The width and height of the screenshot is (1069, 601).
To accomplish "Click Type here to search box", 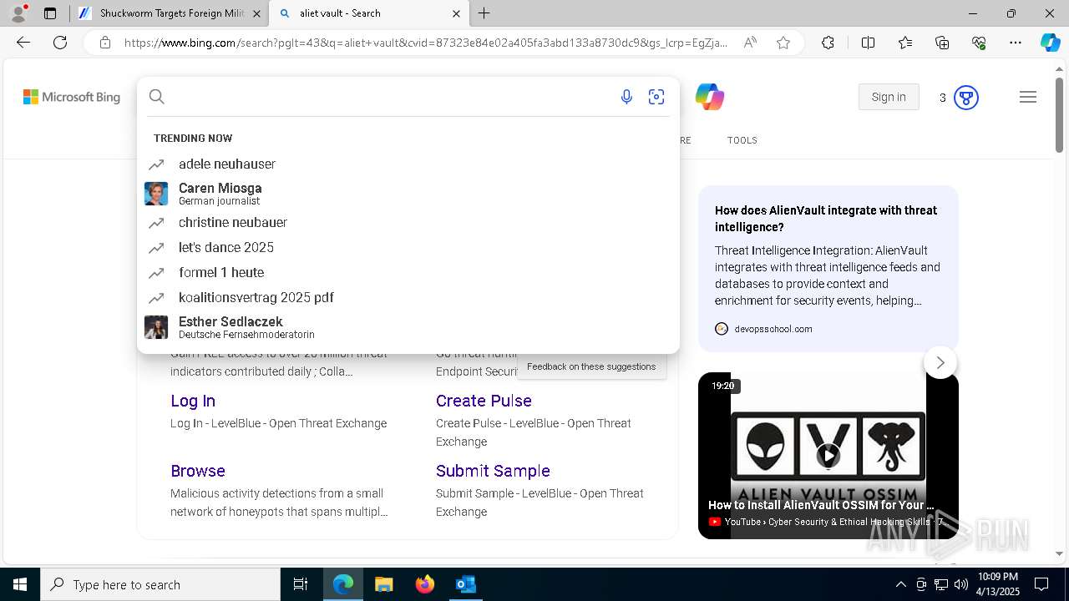I will [160, 584].
